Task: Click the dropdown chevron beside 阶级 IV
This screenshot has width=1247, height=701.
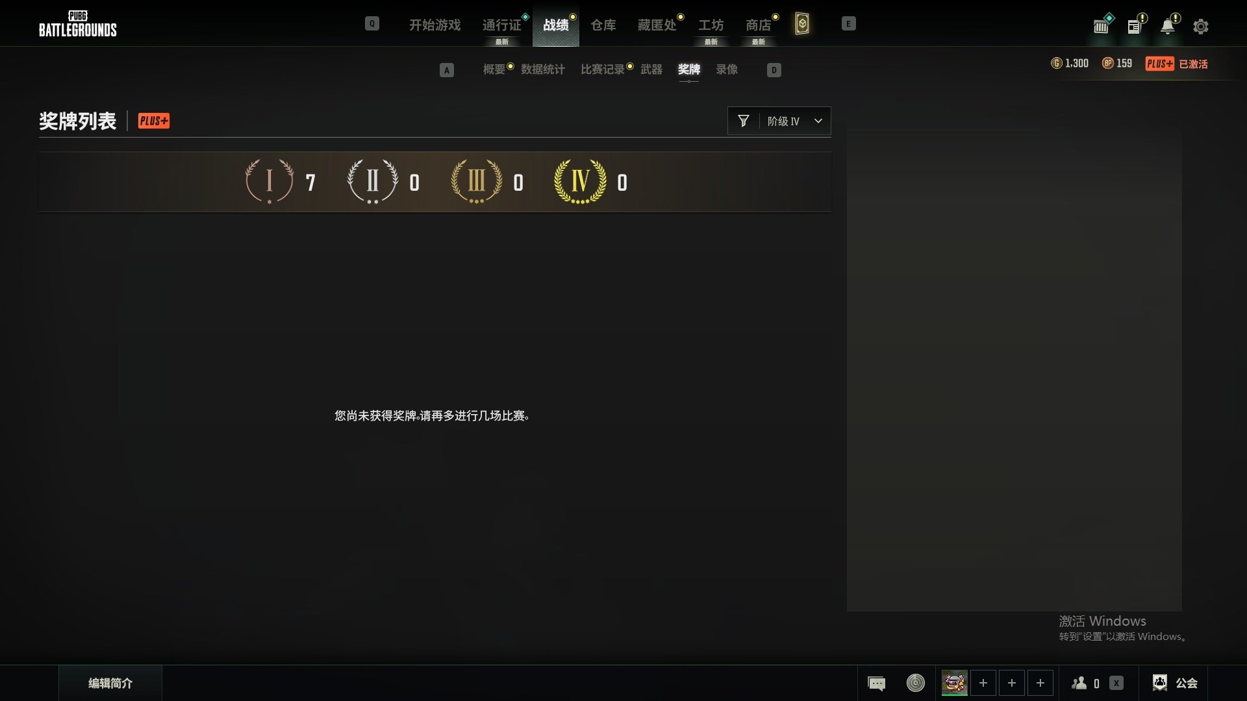Action: (818, 121)
